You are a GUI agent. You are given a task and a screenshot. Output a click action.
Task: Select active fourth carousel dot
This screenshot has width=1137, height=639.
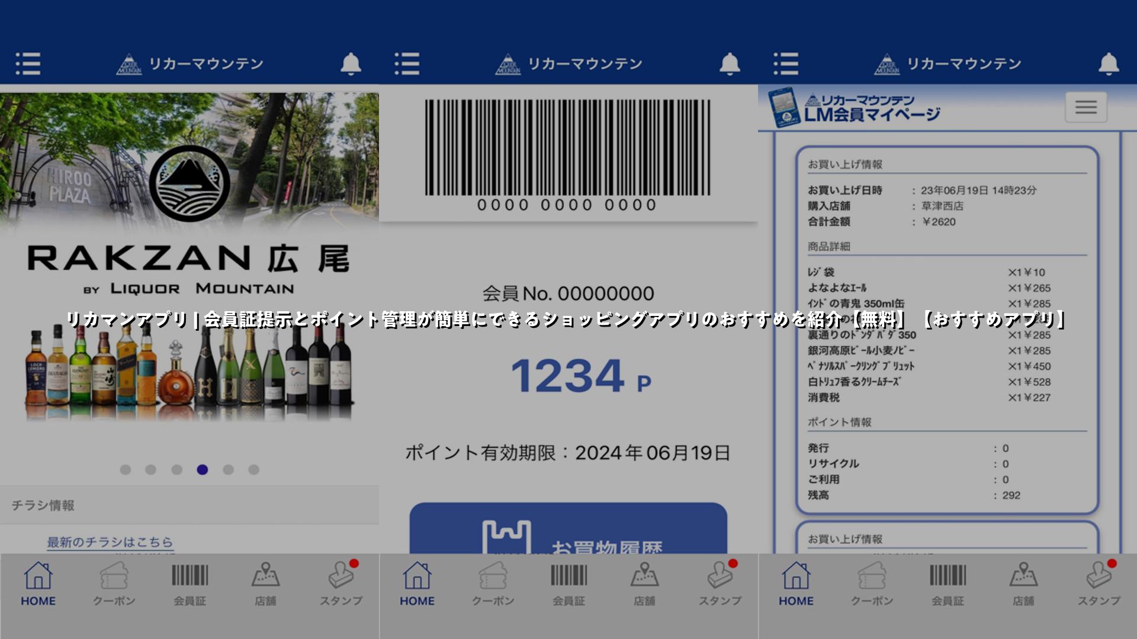pyautogui.click(x=203, y=470)
